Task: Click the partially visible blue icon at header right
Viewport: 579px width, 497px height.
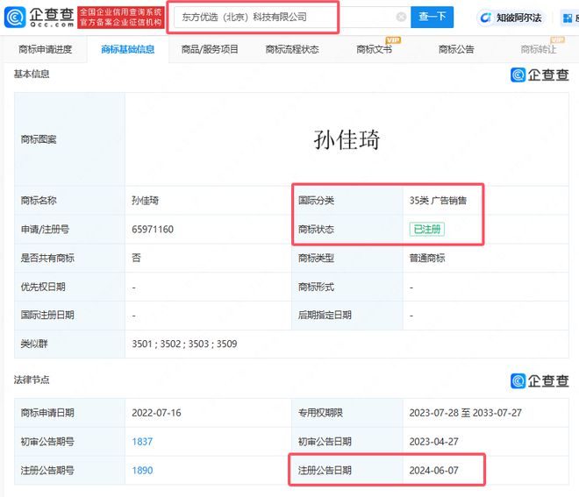Action: click(x=568, y=18)
